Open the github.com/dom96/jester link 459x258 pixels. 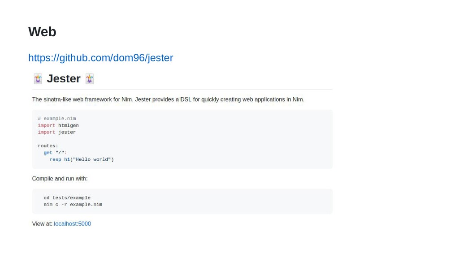click(x=100, y=58)
